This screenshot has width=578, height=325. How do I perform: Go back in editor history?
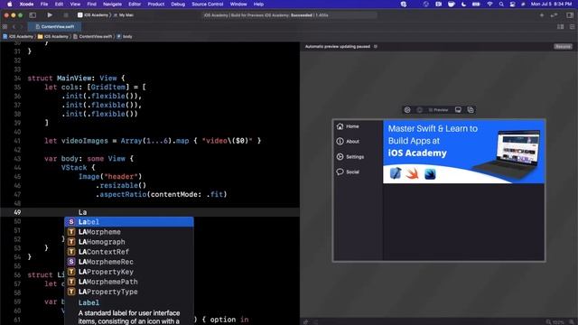click(14, 26)
